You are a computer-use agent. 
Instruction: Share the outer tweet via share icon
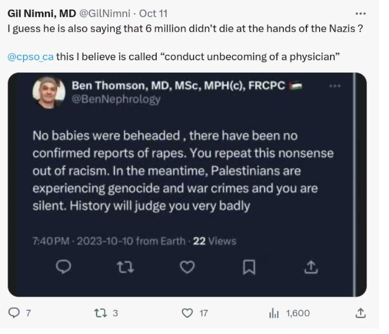[x=361, y=313]
